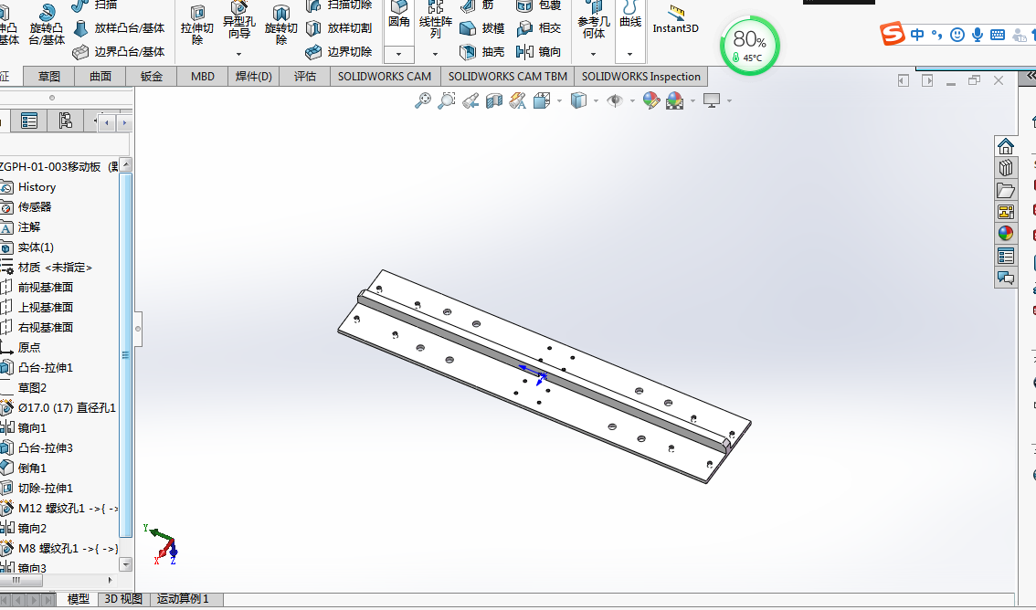Switch to the MBD tab
The width and height of the screenshot is (1036, 610).
click(x=202, y=77)
